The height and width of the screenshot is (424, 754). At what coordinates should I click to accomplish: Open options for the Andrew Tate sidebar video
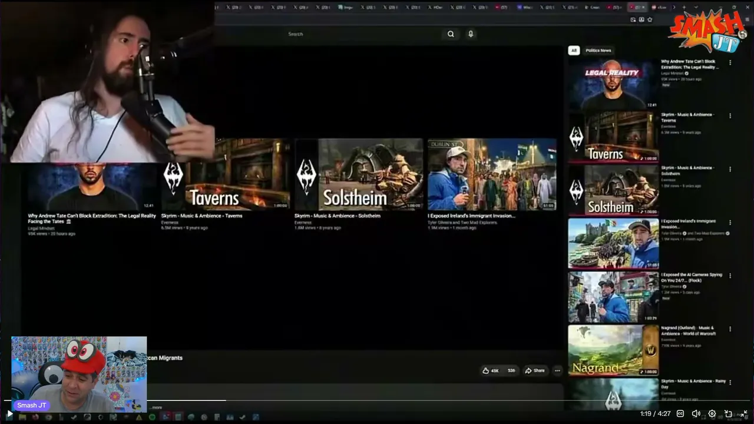click(730, 62)
